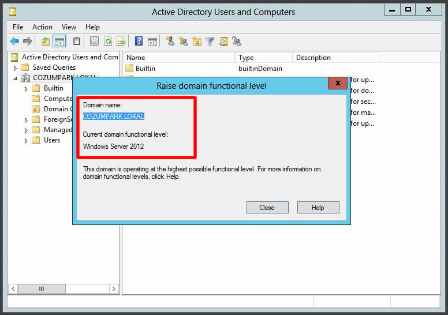Click the Up one level folder icon
Viewport: 448px width, 315px height.
tap(46, 42)
